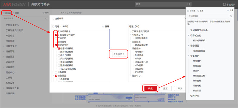Viewport: 238px width, 108px height.
Task: Check the 通用相机模板 checkbox
Action: (x=59, y=66)
